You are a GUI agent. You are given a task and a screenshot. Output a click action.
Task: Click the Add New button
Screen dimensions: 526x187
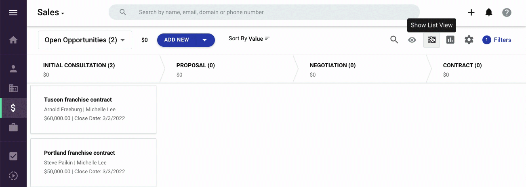[177, 40]
